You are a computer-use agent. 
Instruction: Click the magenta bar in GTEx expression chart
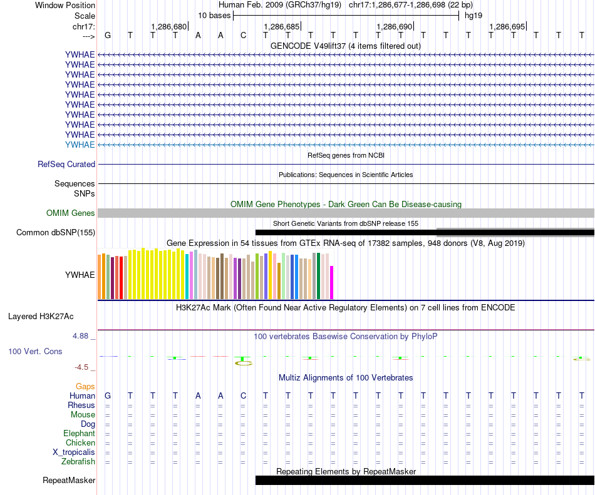[x=332, y=283]
